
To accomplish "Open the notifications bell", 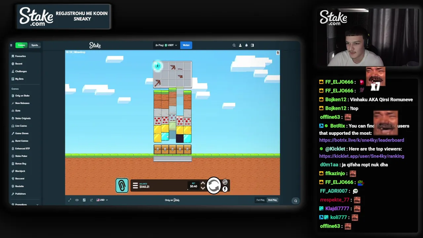I will tap(246, 45).
